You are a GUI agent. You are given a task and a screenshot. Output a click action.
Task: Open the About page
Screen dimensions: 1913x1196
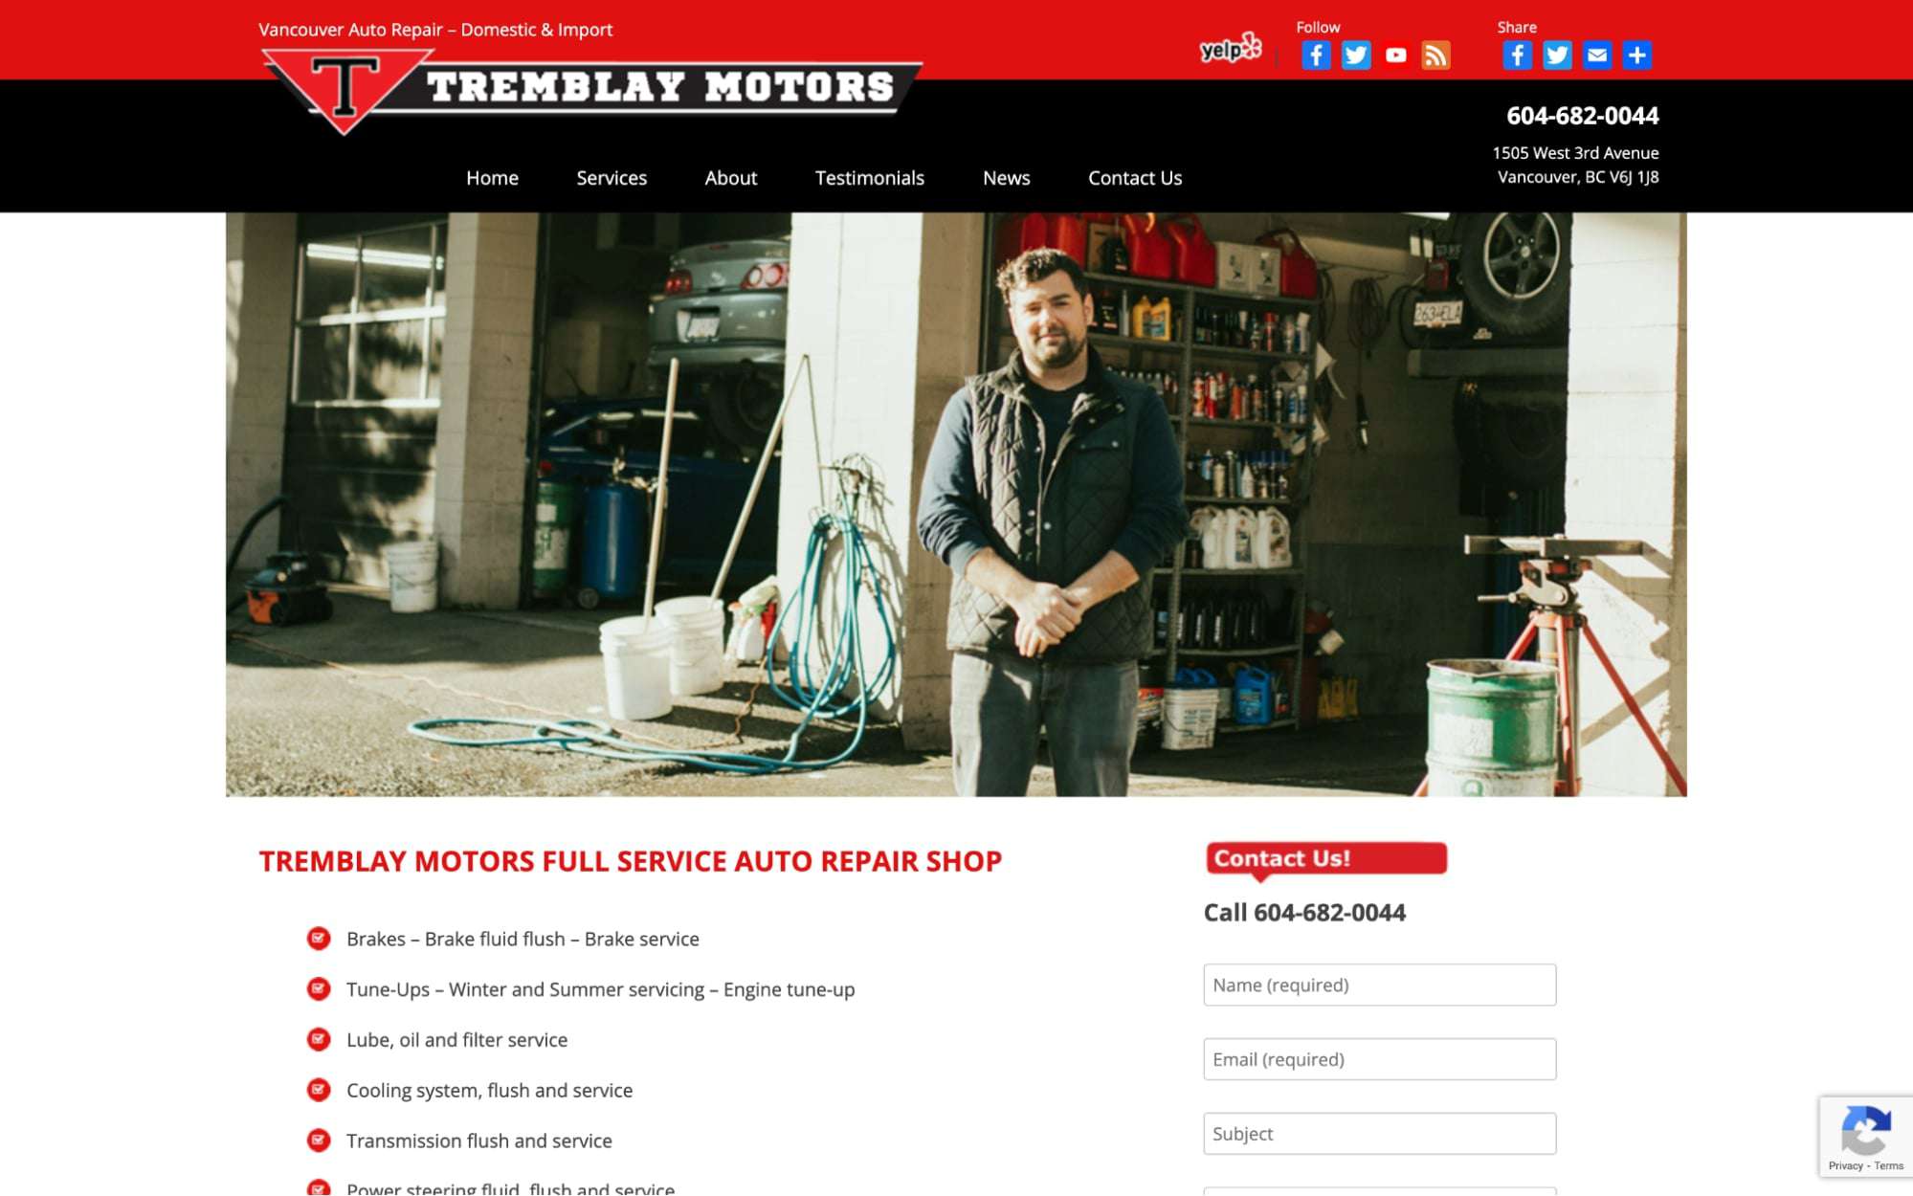pyautogui.click(x=731, y=178)
